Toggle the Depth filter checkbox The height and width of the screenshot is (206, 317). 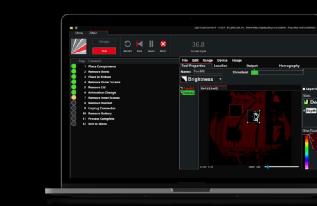[305, 111]
